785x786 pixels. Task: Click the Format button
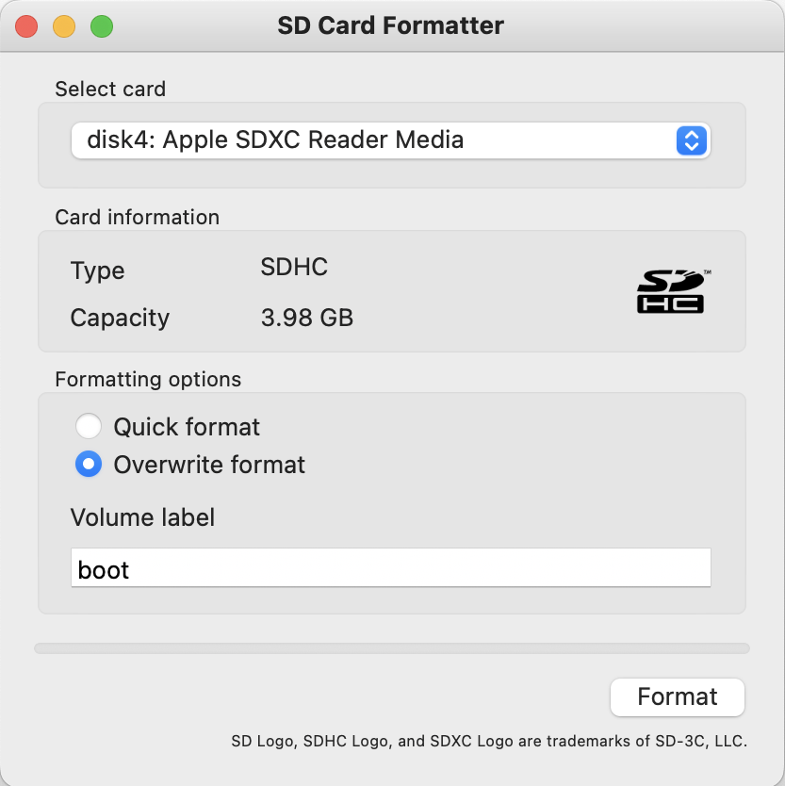tap(678, 696)
